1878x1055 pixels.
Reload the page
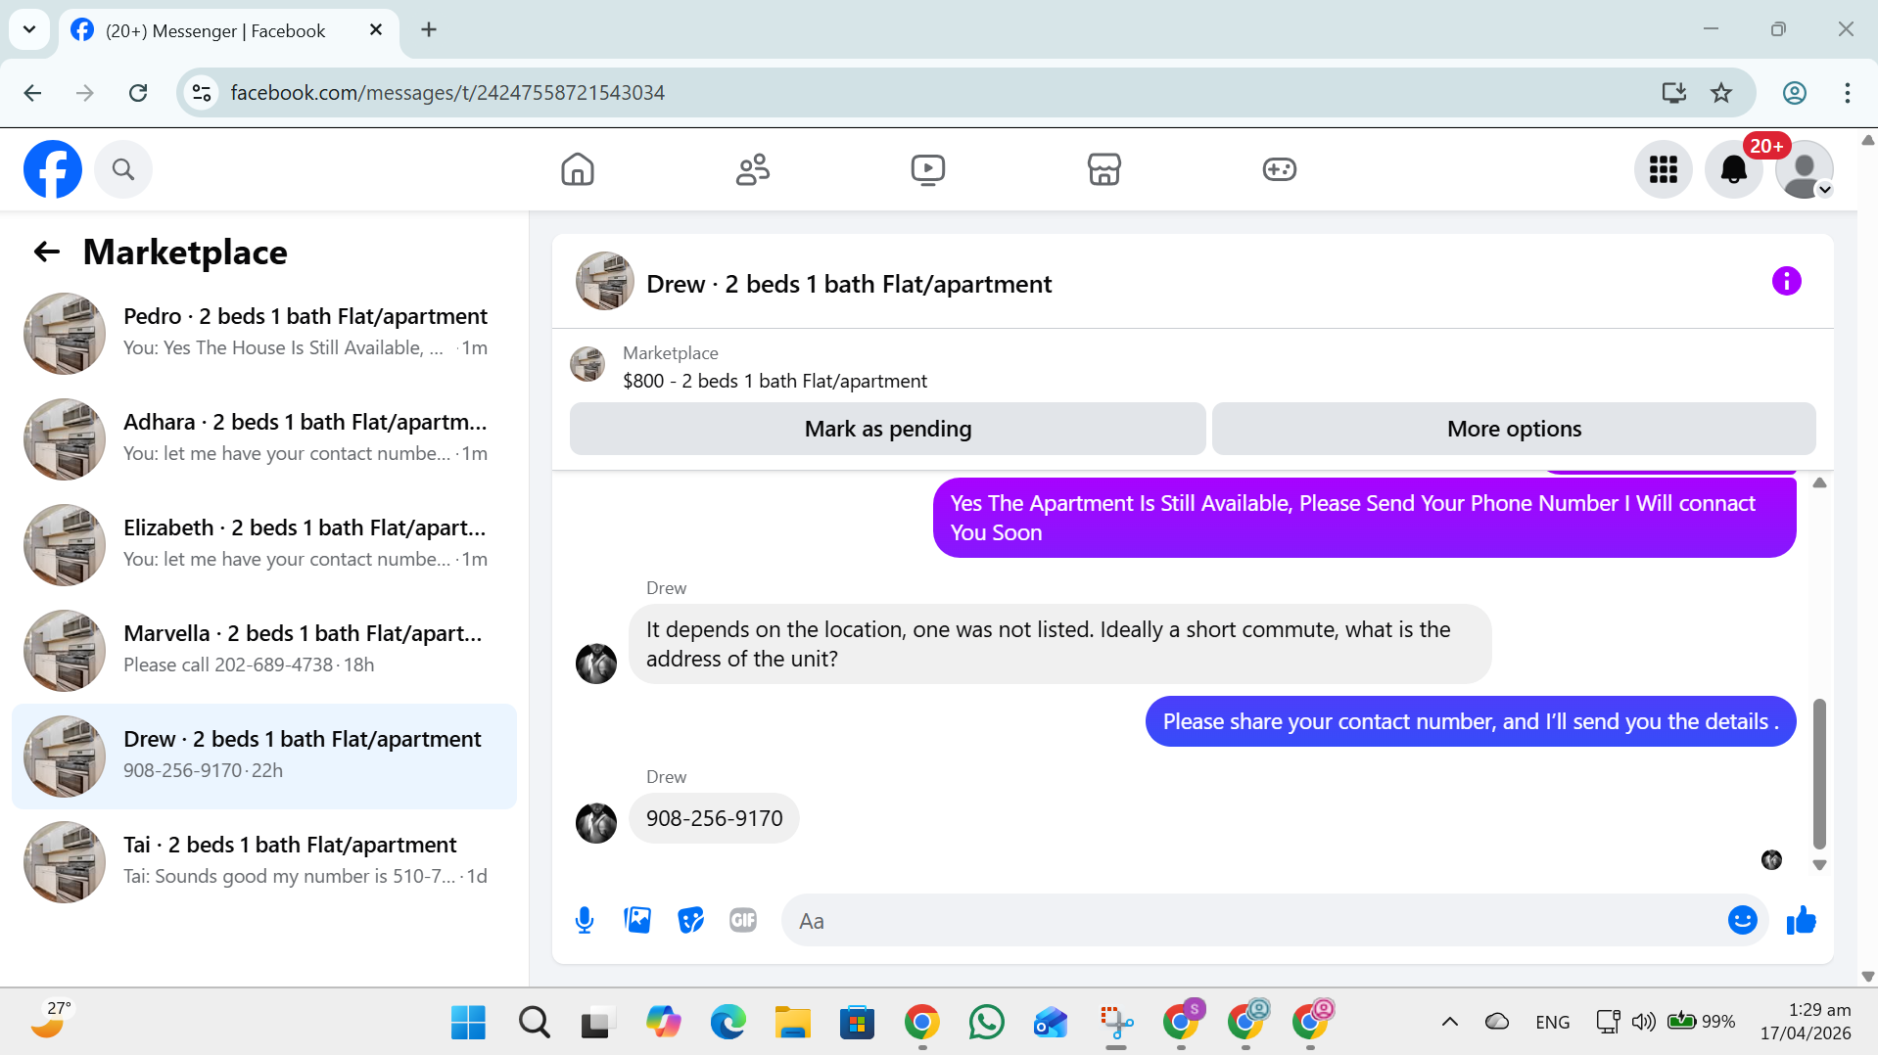pyautogui.click(x=138, y=93)
